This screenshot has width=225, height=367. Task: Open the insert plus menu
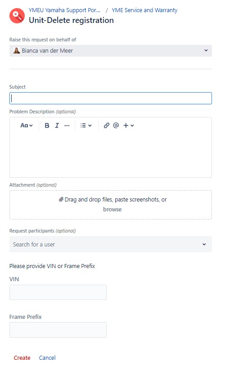[x=129, y=125]
